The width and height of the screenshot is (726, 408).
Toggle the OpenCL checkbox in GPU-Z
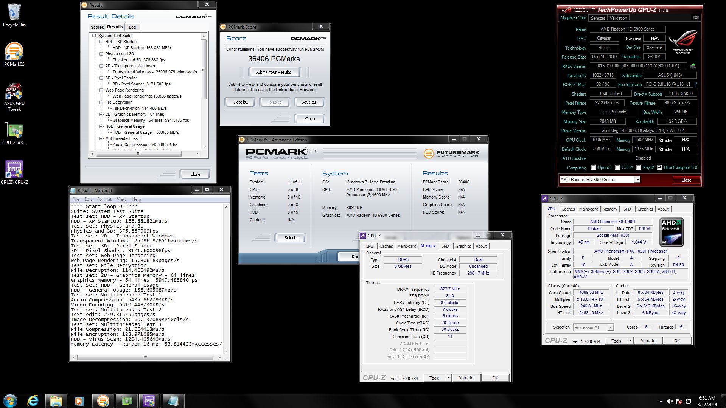[594, 168]
